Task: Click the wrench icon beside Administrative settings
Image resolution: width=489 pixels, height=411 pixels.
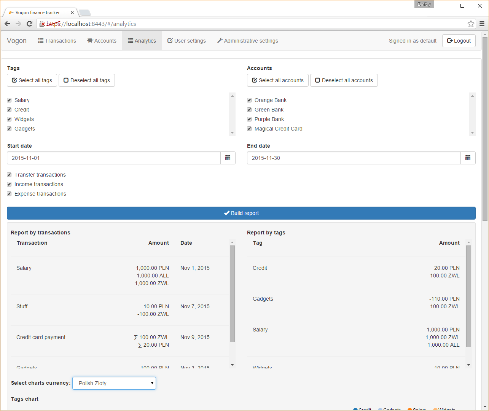Action: tap(220, 40)
